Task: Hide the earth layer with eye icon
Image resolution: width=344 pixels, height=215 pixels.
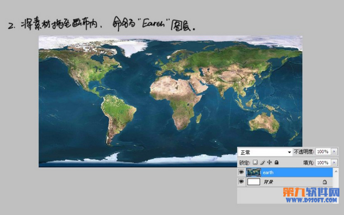Action: click(x=241, y=172)
